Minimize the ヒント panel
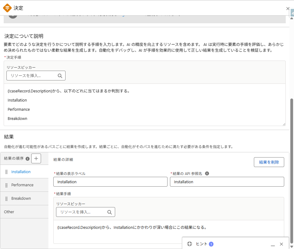 pos(273,244)
